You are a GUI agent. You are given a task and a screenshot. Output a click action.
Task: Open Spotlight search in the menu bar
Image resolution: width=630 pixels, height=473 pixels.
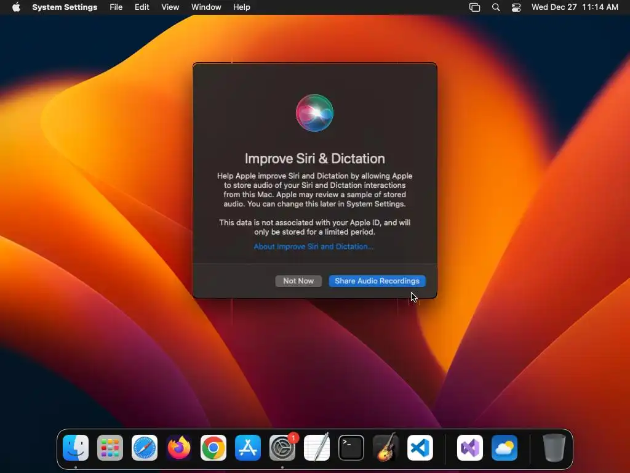tap(496, 7)
